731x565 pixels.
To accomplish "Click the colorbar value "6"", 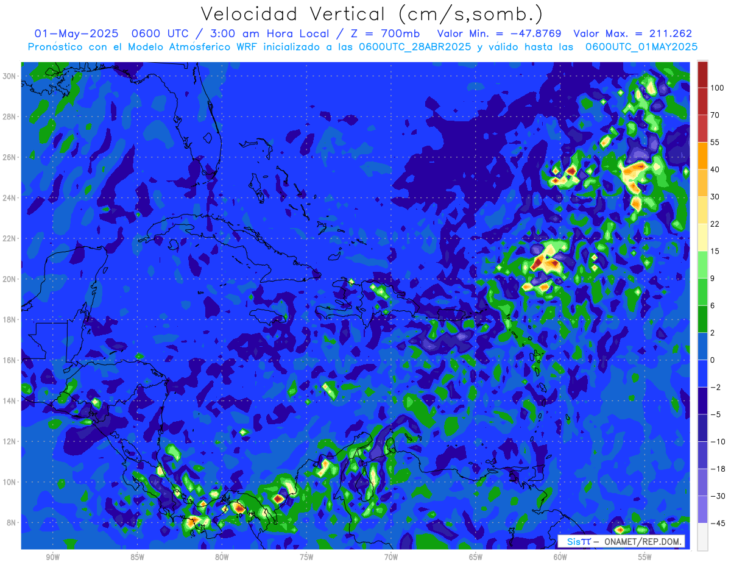I will pos(713,305).
